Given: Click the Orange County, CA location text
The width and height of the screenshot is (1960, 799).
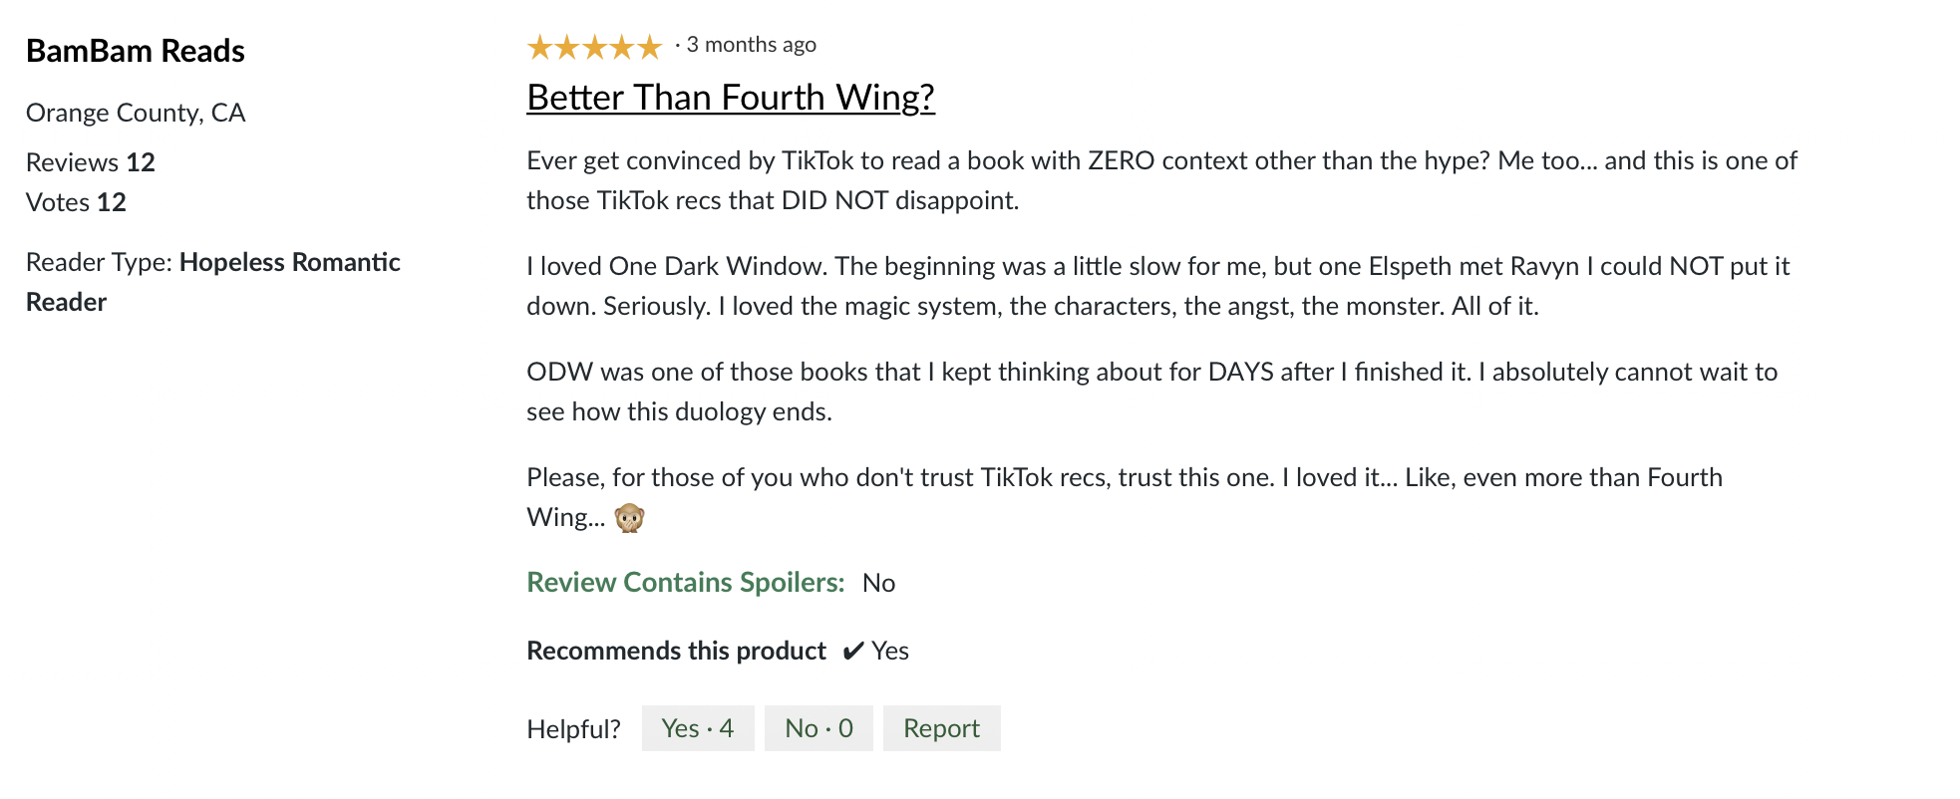Looking at the screenshot, I should click(136, 113).
